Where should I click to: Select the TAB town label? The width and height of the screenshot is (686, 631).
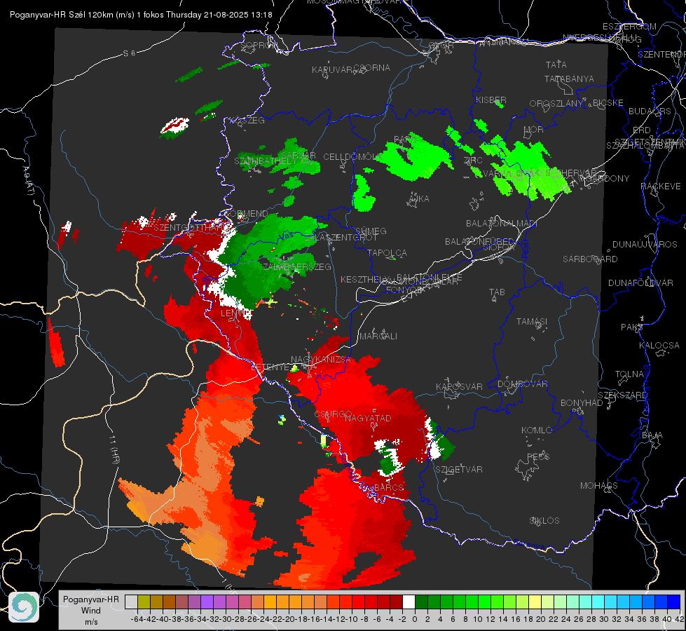coord(497,292)
